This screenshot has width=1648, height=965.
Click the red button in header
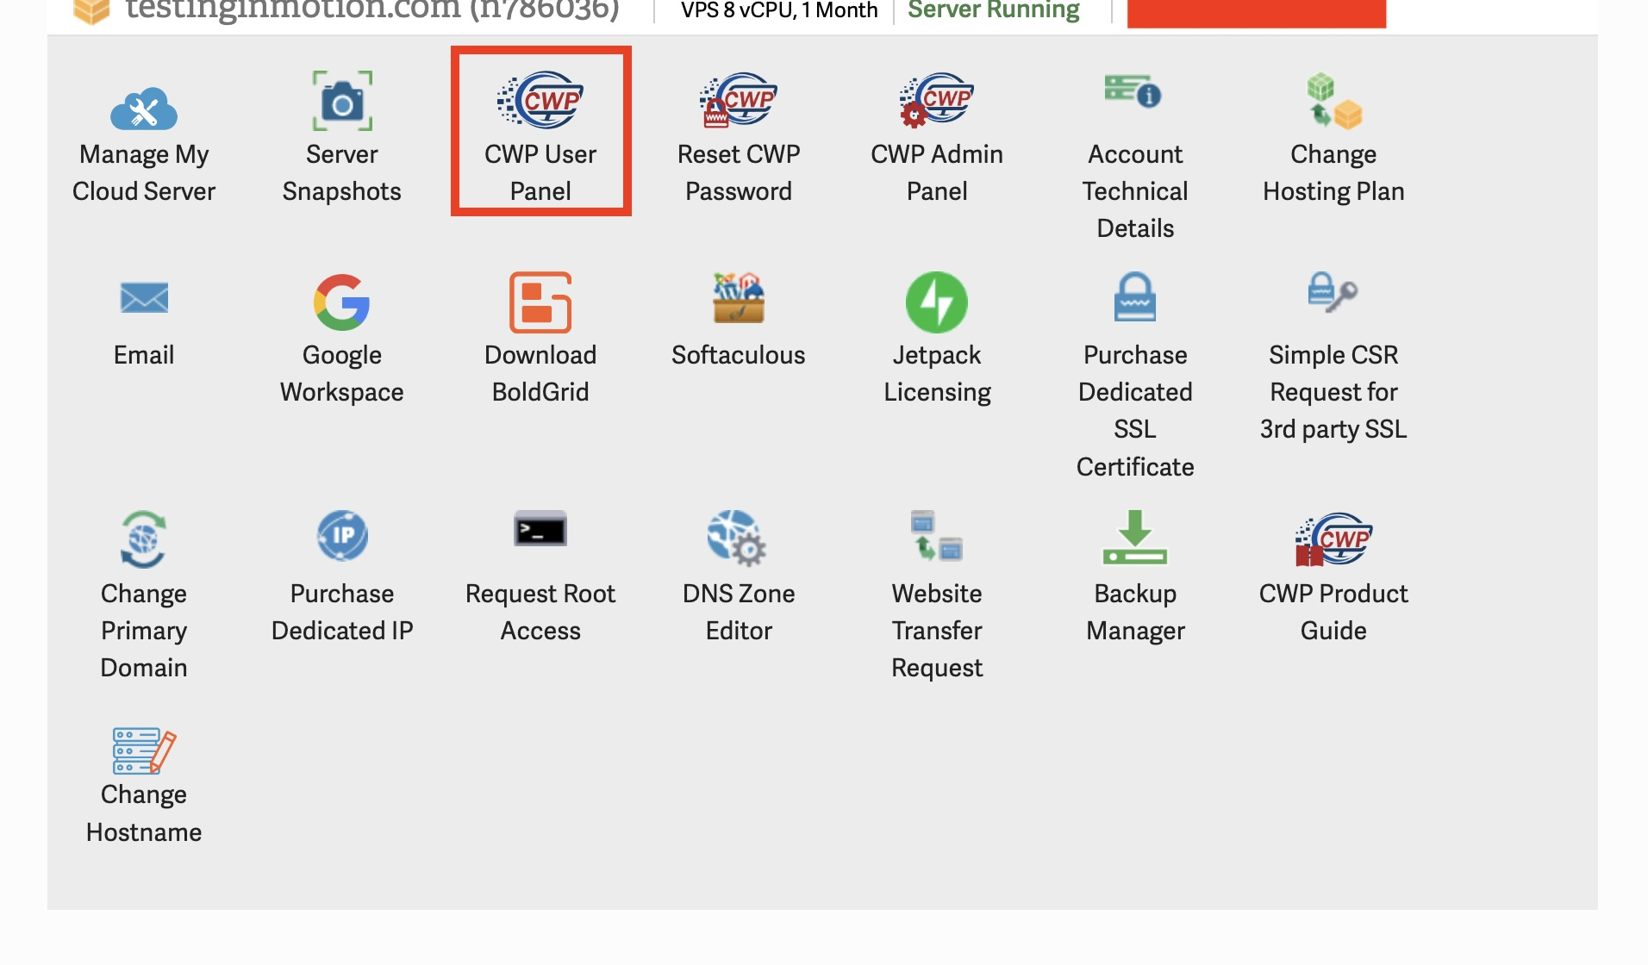click(1257, 14)
